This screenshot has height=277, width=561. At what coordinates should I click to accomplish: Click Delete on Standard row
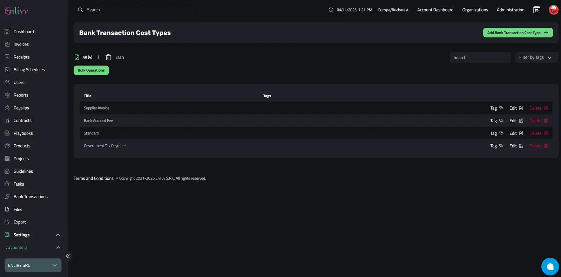539,133
